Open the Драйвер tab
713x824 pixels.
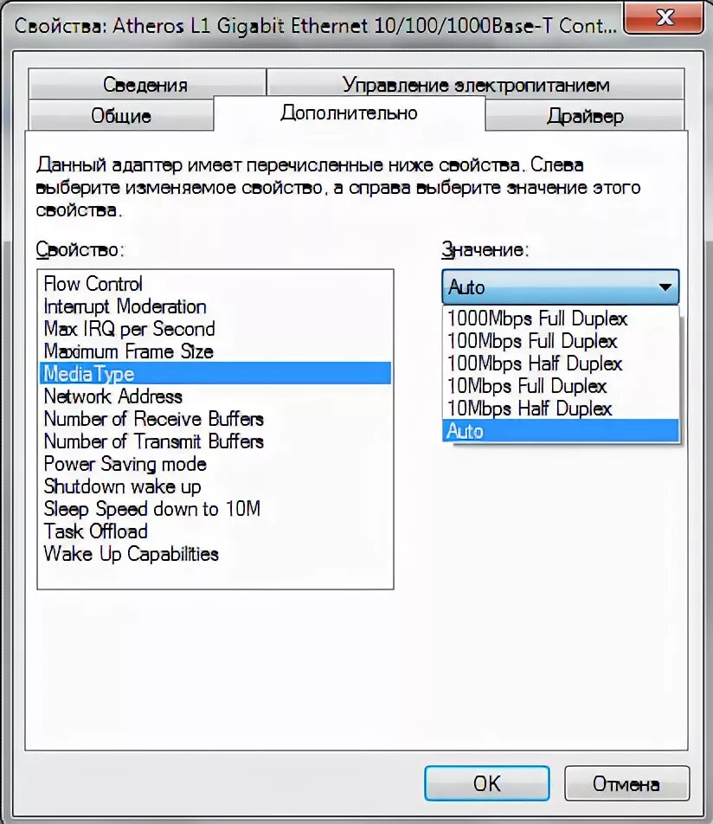point(585,115)
